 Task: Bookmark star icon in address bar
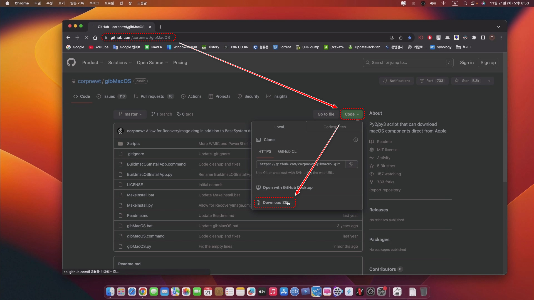point(410,37)
